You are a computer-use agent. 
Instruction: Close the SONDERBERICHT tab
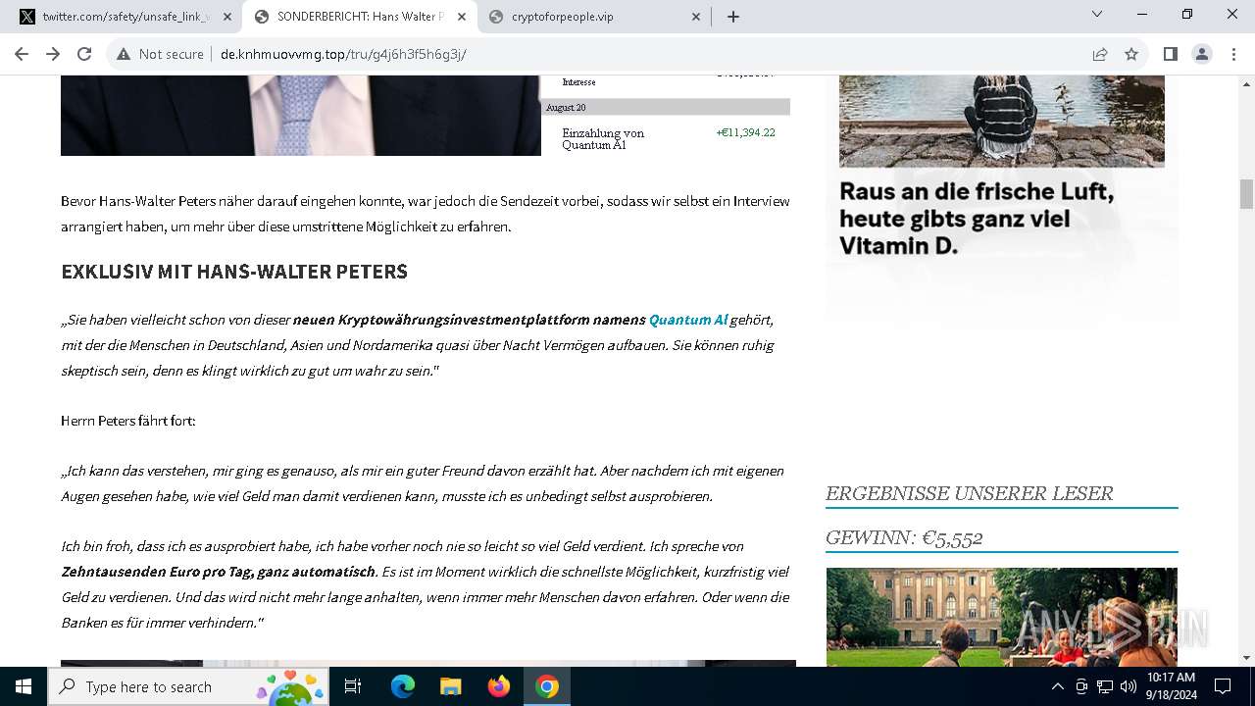click(x=462, y=17)
